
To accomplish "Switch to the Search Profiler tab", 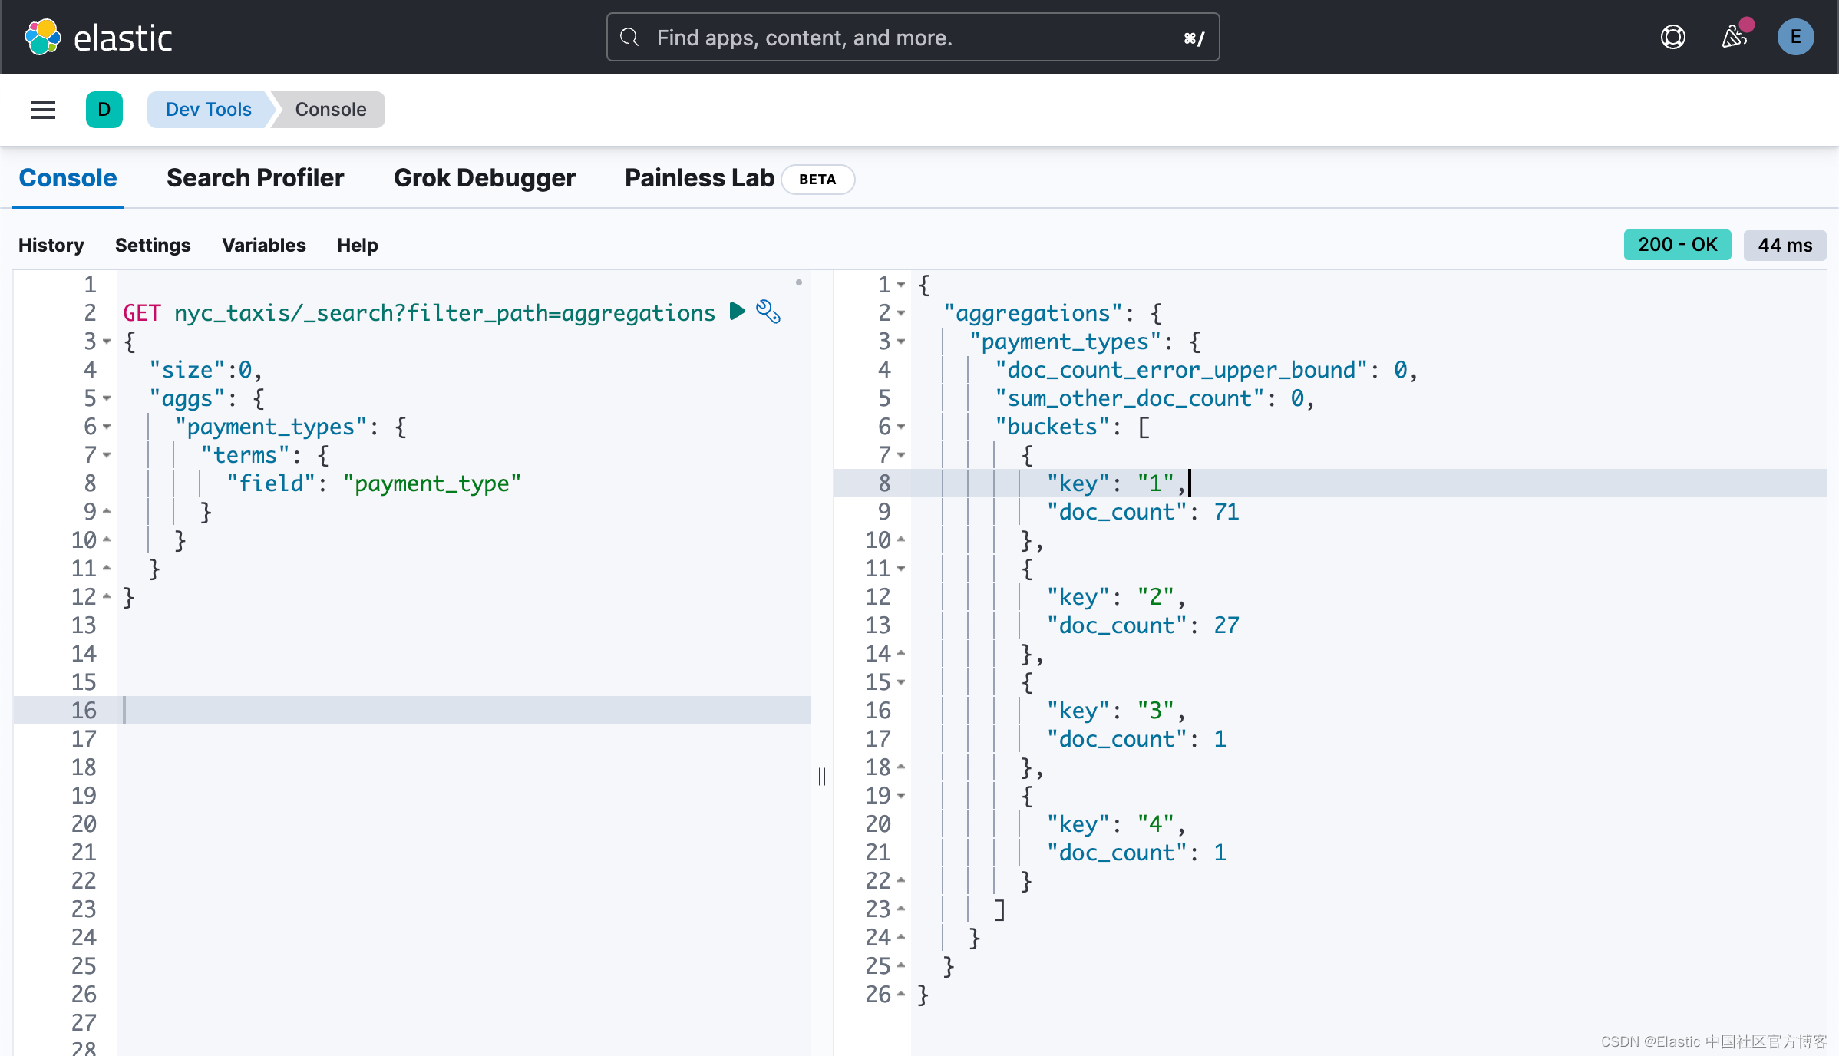I will point(255,177).
